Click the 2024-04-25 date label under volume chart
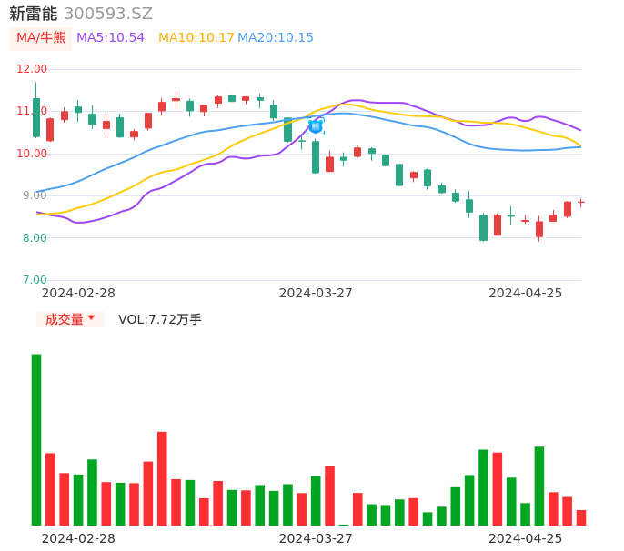The width and height of the screenshot is (624, 551). 525,538
